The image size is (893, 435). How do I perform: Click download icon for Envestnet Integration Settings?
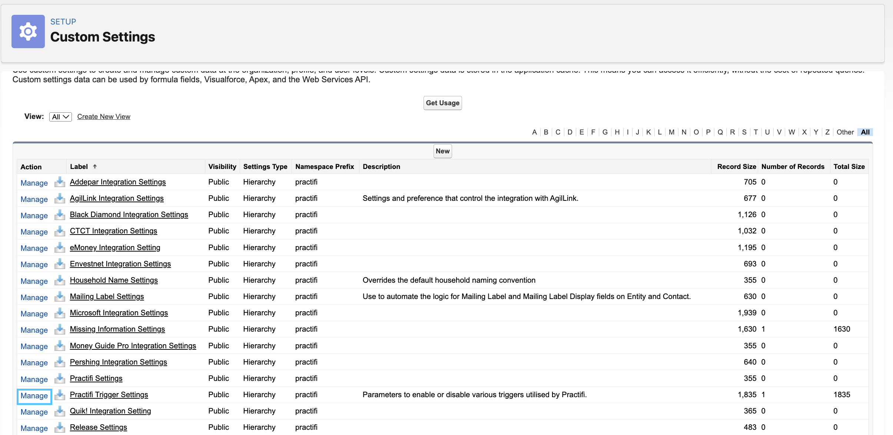60,264
